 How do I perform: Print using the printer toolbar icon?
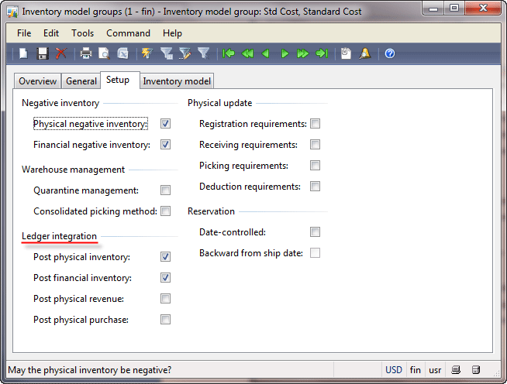[x=86, y=53]
